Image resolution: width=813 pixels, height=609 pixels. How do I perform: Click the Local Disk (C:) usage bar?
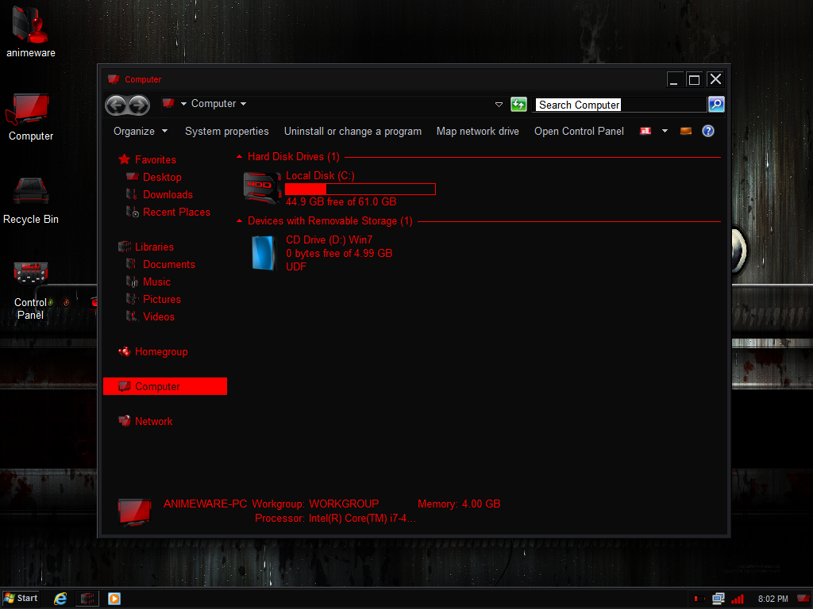(360, 189)
